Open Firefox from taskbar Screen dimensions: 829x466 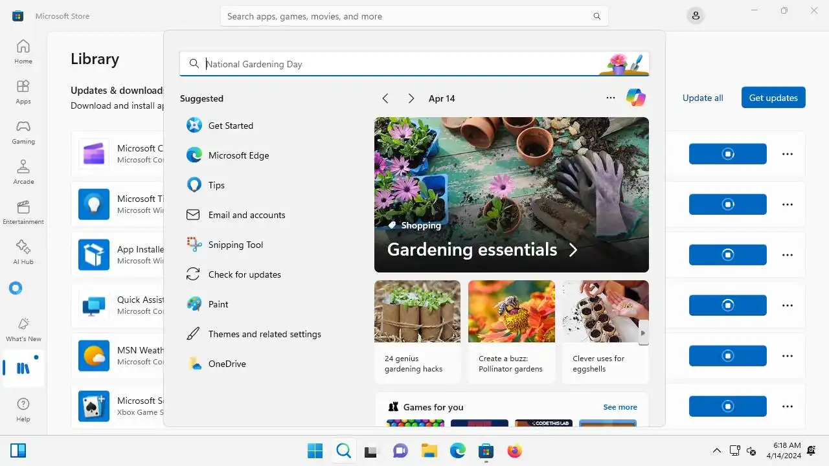(514, 450)
